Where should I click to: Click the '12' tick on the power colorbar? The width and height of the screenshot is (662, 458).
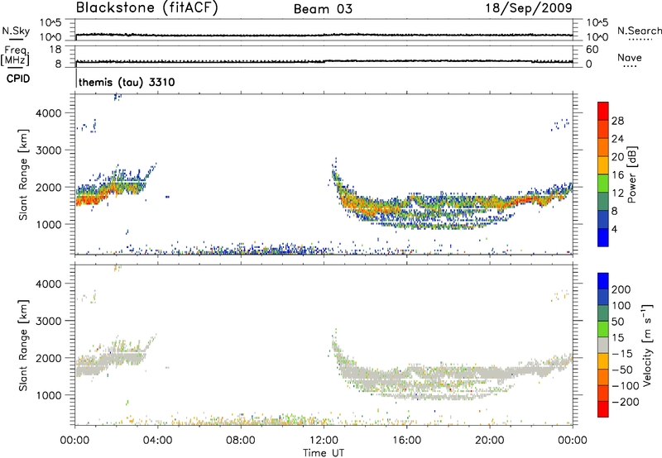pos(617,193)
